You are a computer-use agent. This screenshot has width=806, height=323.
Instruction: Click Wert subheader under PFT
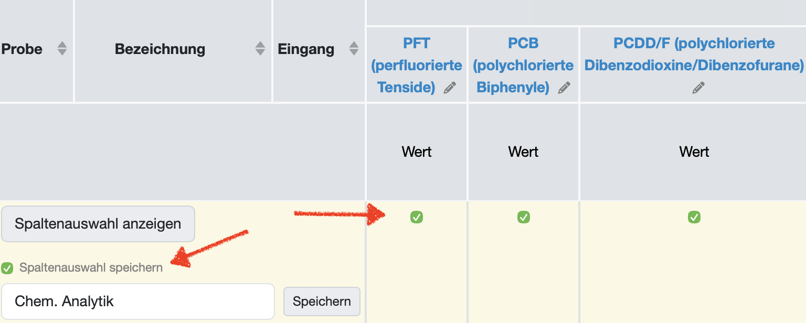click(417, 152)
